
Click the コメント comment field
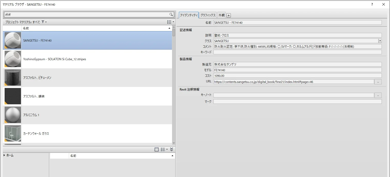(297, 46)
